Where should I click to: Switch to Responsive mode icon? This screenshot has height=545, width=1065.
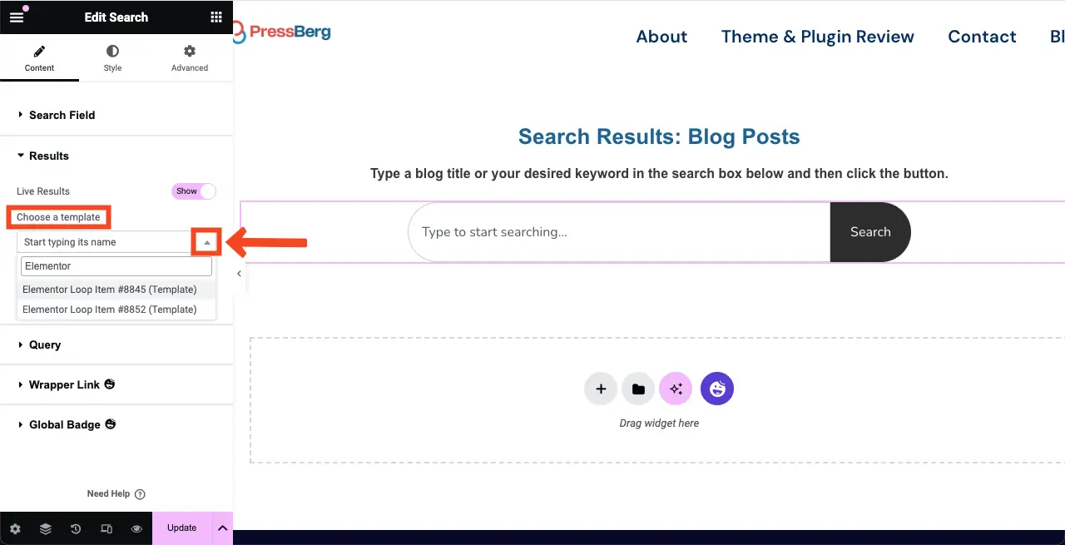(x=106, y=528)
